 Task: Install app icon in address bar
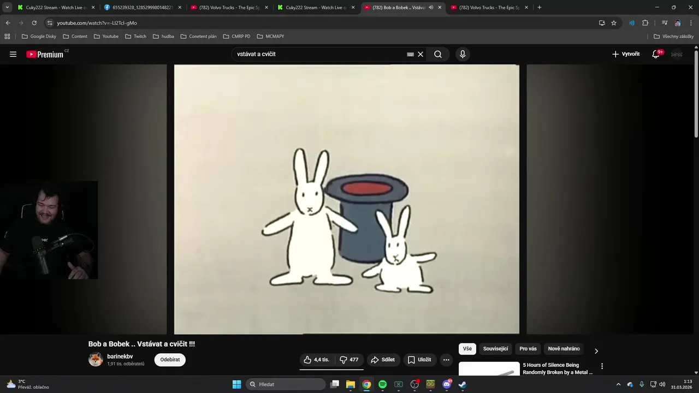602,23
